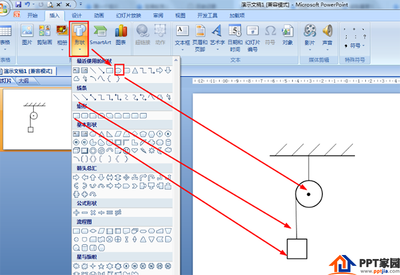Switch to the 大纲 outline pane tab
Viewport: 400px width, 275px height.
pos(24,81)
